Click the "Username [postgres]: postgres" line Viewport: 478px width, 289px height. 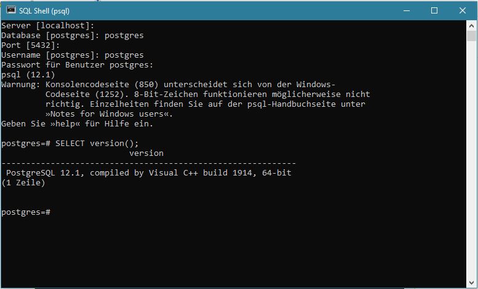pyautogui.click(x=72, y=55)
